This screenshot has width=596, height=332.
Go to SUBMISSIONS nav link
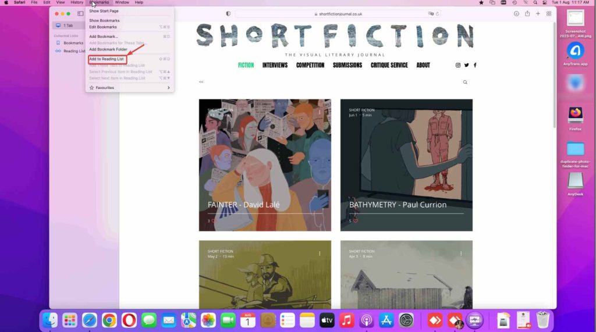pyautogui.click(x=347, y=65)
